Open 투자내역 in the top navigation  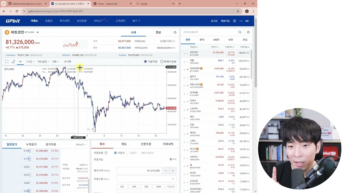point(65,21)
